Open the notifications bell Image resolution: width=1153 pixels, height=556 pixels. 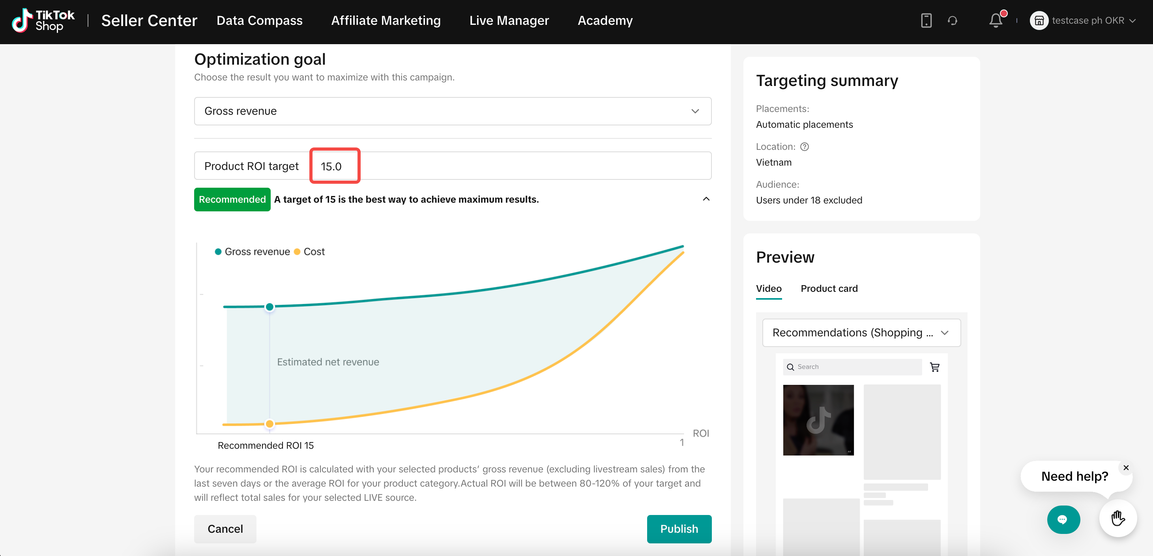996,21
